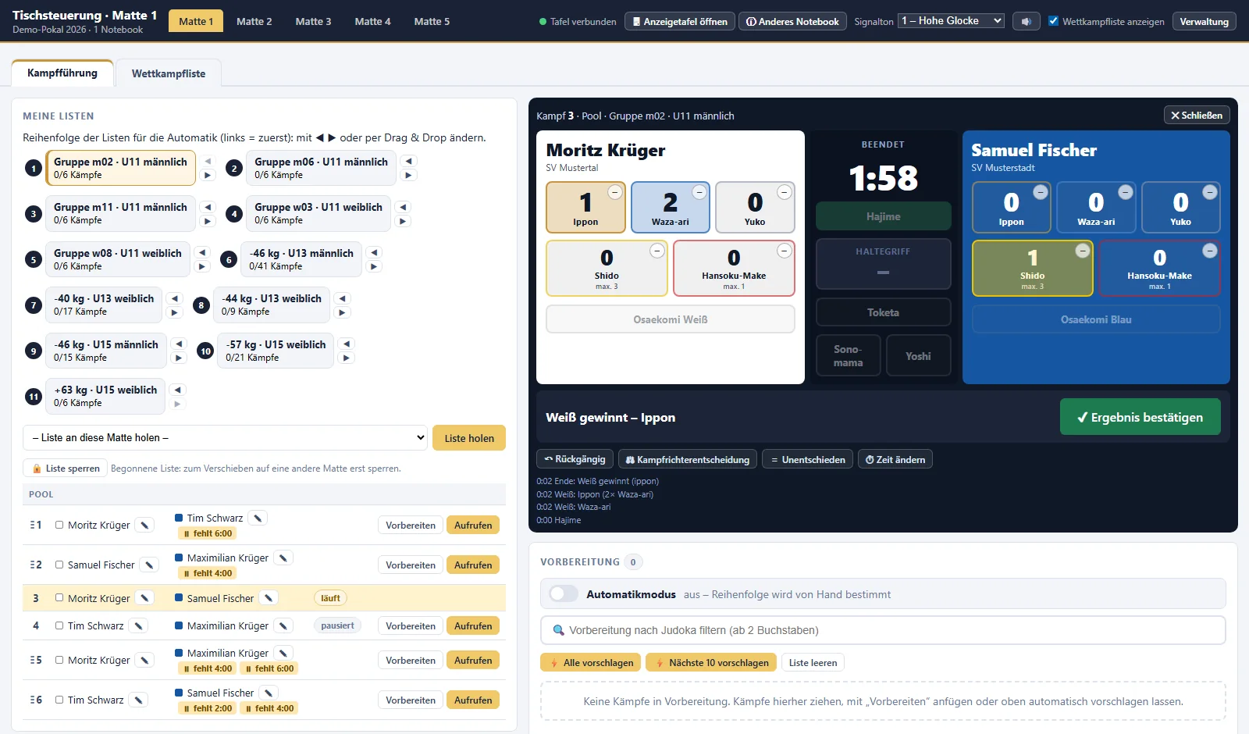Switch to the Wettkampfliste tab
Screen dimensions: 1249x734
coord(169,73)
